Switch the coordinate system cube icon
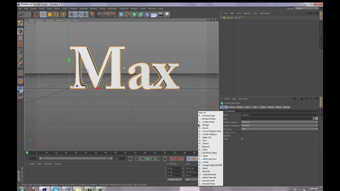Viewport: 340px width, 191px height. (91, 15)
